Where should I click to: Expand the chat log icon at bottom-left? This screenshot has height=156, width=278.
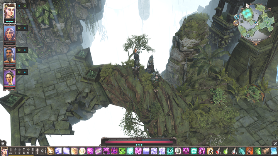3,143
